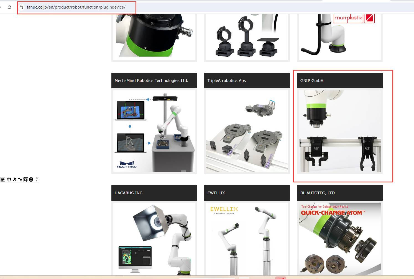The image size is (414, 279).
Task: Open EWELLIX card header
Action: (x=247, y=193)
